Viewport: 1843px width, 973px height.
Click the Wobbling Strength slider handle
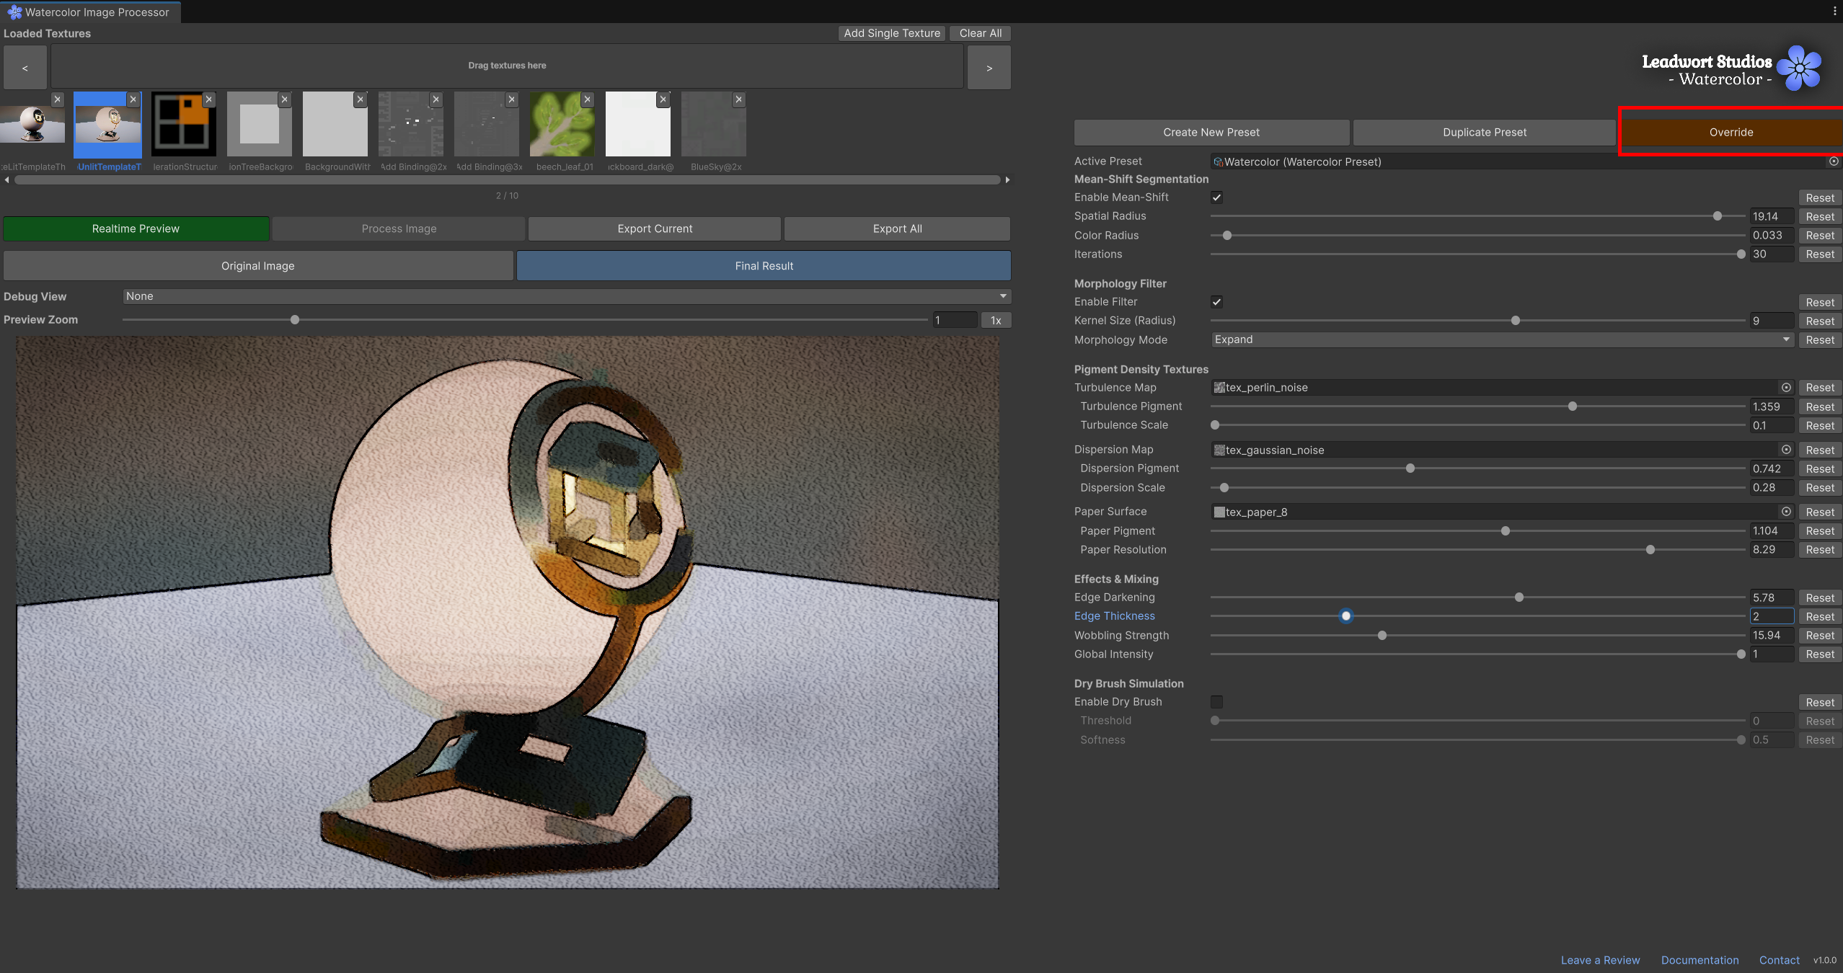[x=1382, y=636]
